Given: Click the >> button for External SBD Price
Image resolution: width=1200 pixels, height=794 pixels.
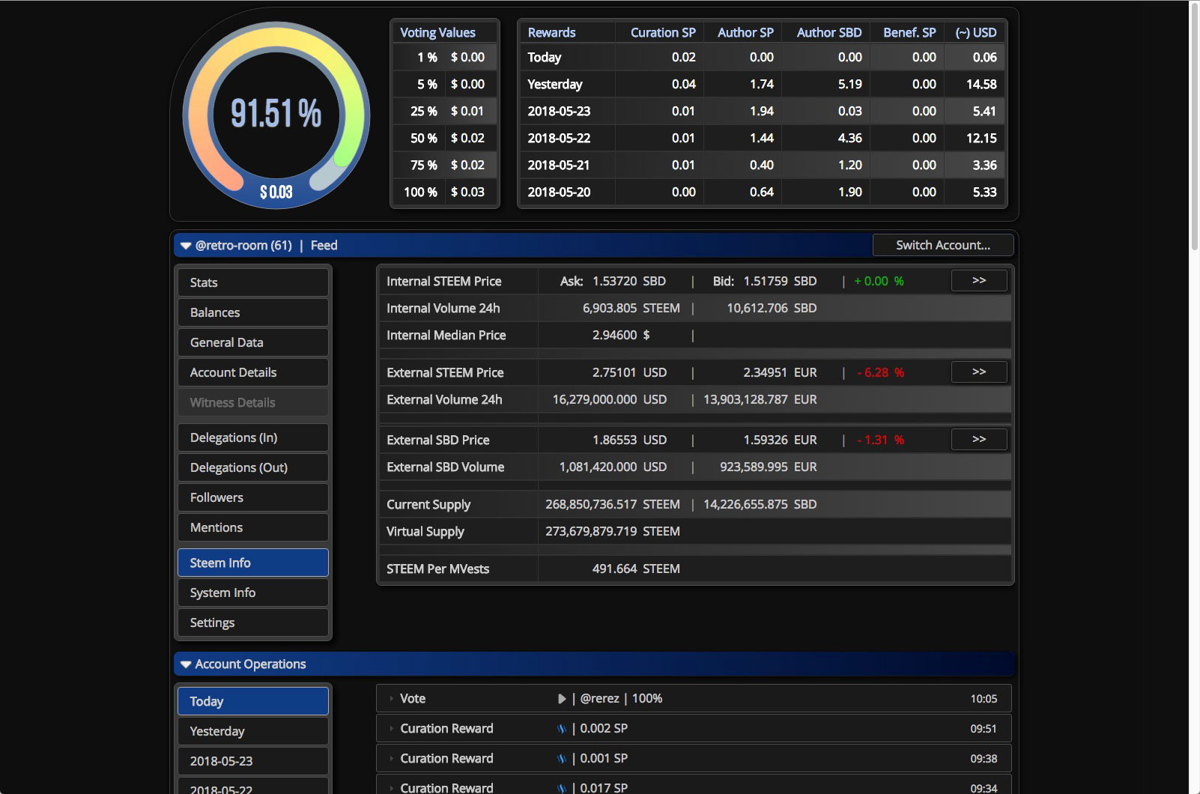Looking at the screenshot, I should click(979, 440).
